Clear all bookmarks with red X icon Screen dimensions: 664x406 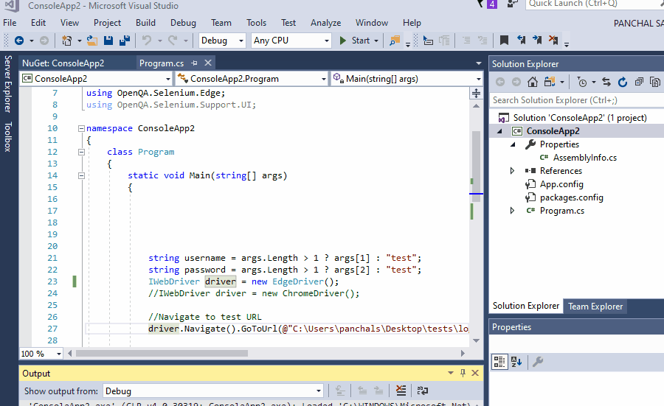[553, 41]
